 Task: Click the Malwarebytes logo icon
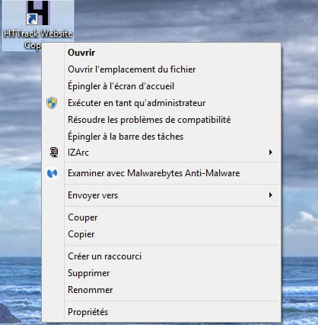pos(52,173)
